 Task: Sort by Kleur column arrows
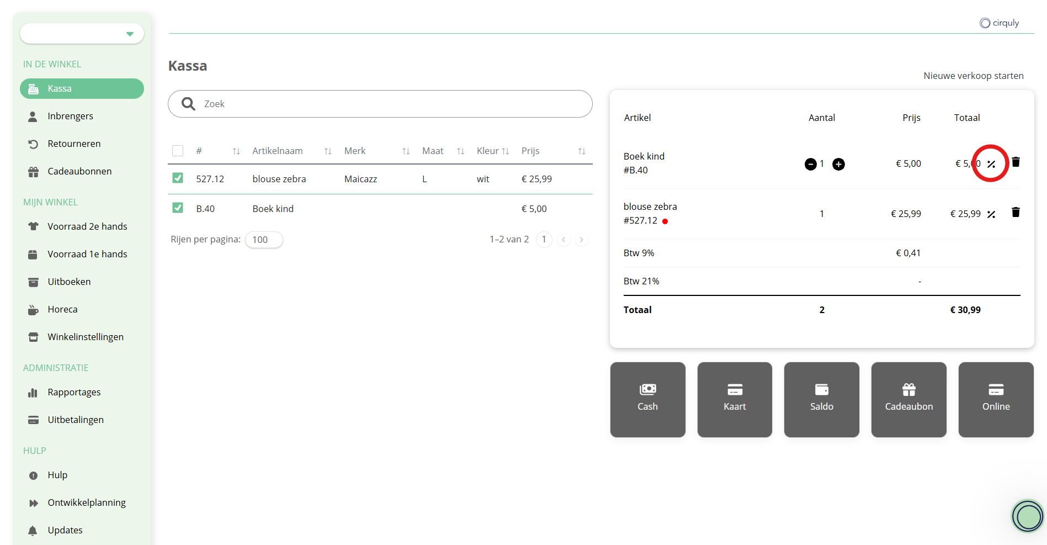point(506,151)
